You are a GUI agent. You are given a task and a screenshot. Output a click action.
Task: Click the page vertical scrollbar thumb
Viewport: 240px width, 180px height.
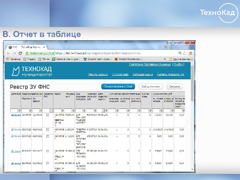coord(192,83)
